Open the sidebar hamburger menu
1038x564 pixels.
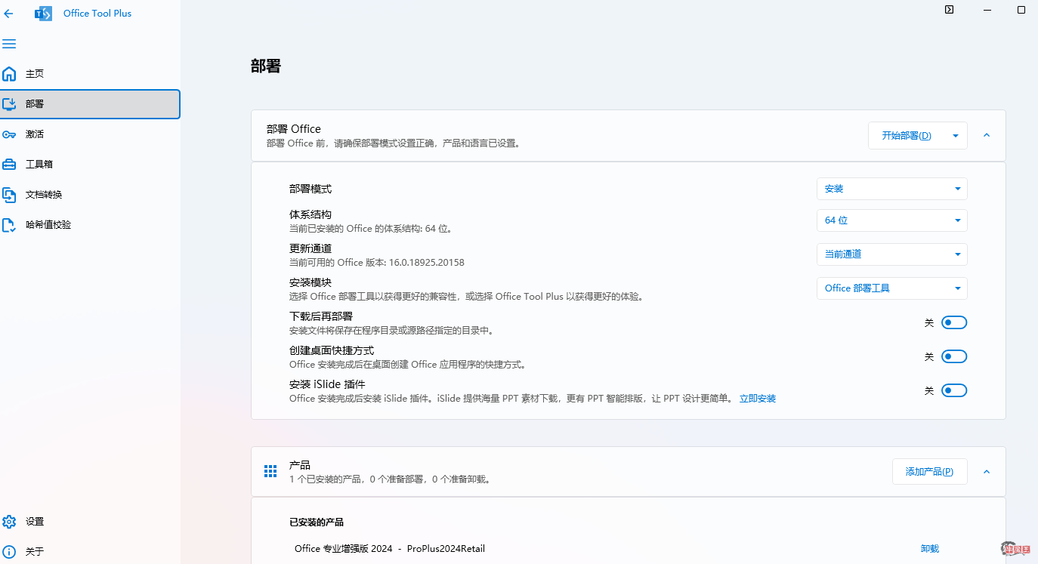(9, 43)
